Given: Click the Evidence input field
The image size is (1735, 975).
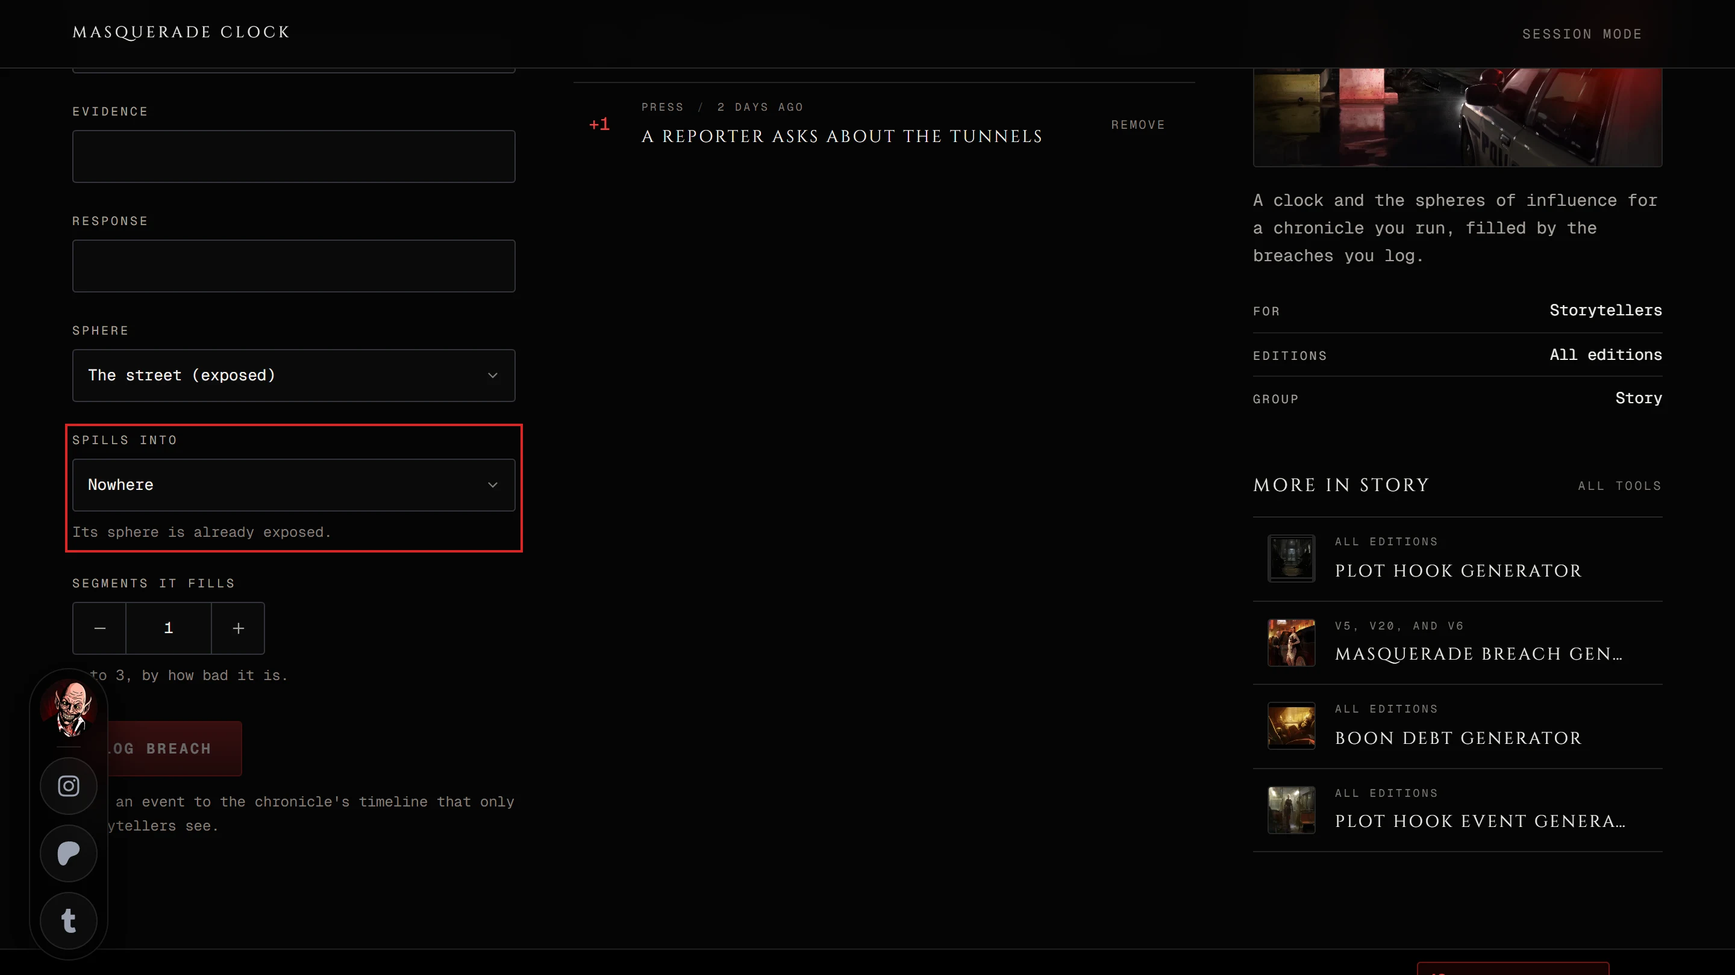Looking at the screenshot, I should tap(293, 156).
